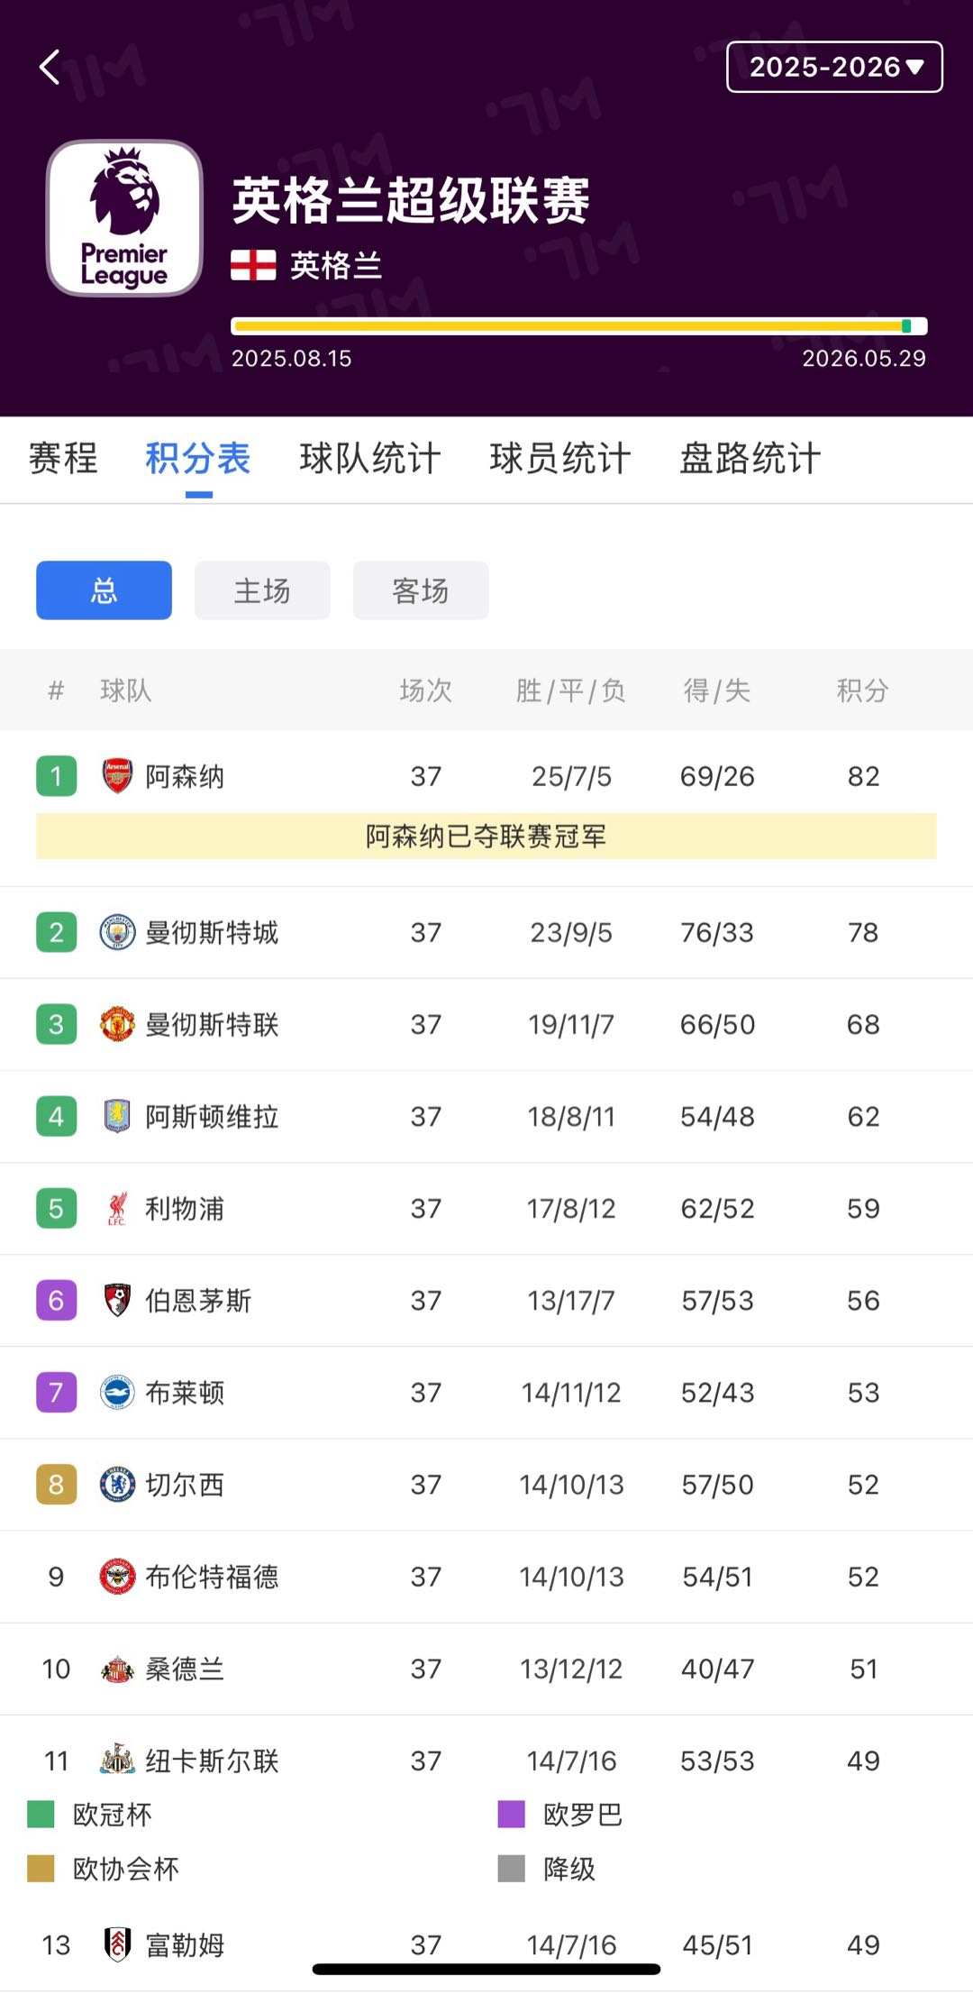Tap the Brighton club crest
The height and width of the screenshot is (1994, 973).
(117, 1392)
